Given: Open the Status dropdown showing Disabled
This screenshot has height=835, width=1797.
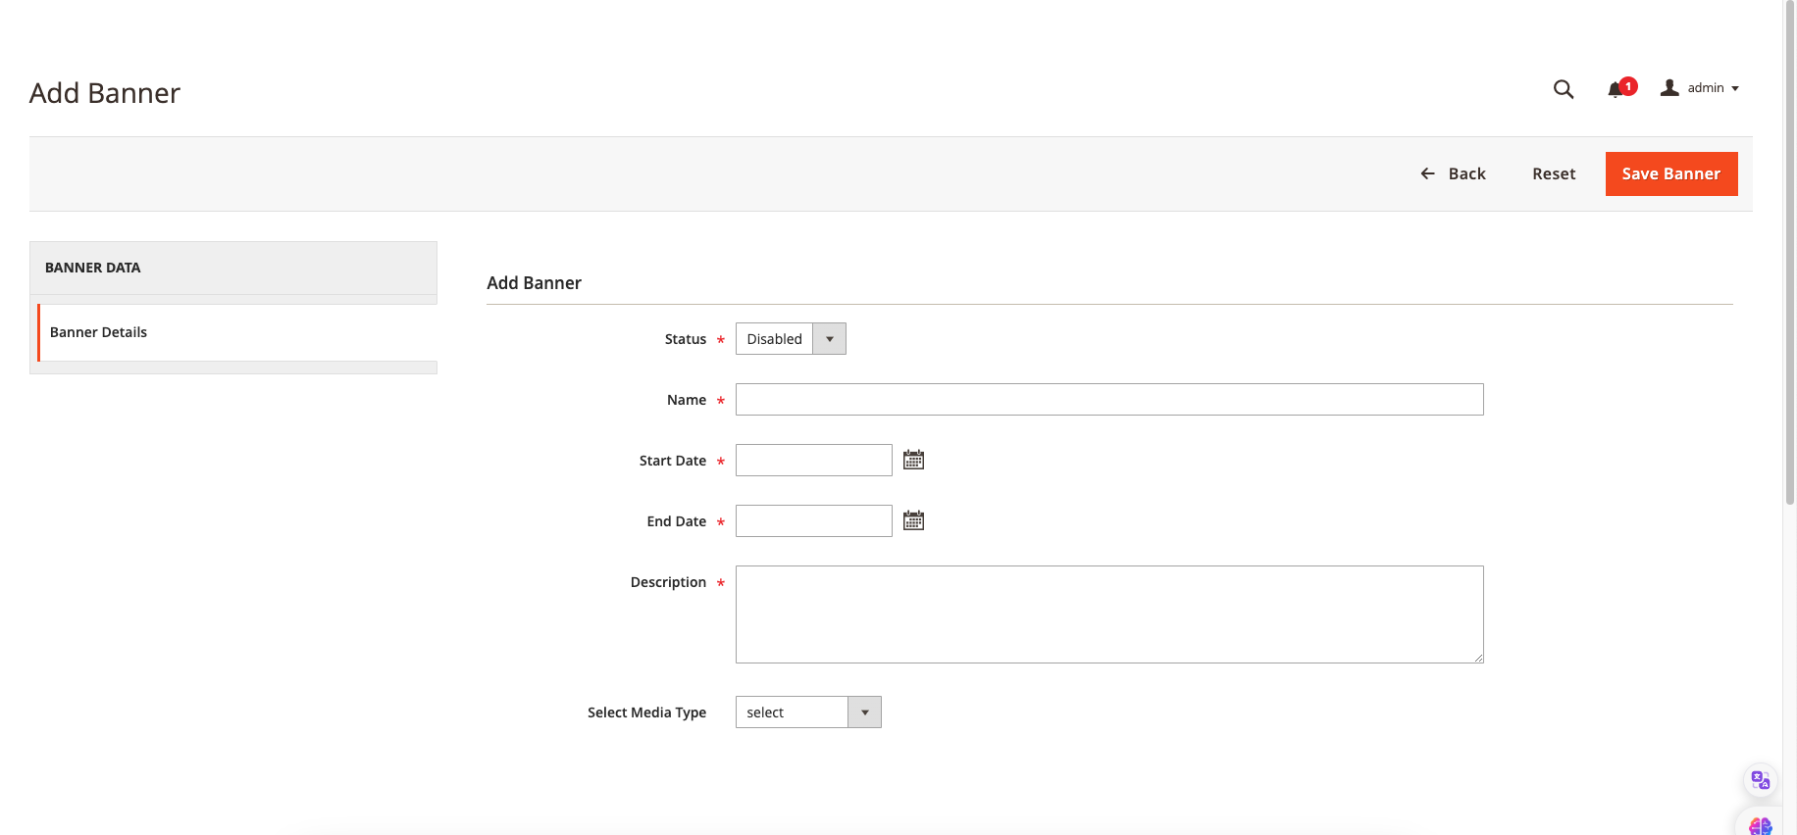Looking at the screenshot, I should (791, 339).
